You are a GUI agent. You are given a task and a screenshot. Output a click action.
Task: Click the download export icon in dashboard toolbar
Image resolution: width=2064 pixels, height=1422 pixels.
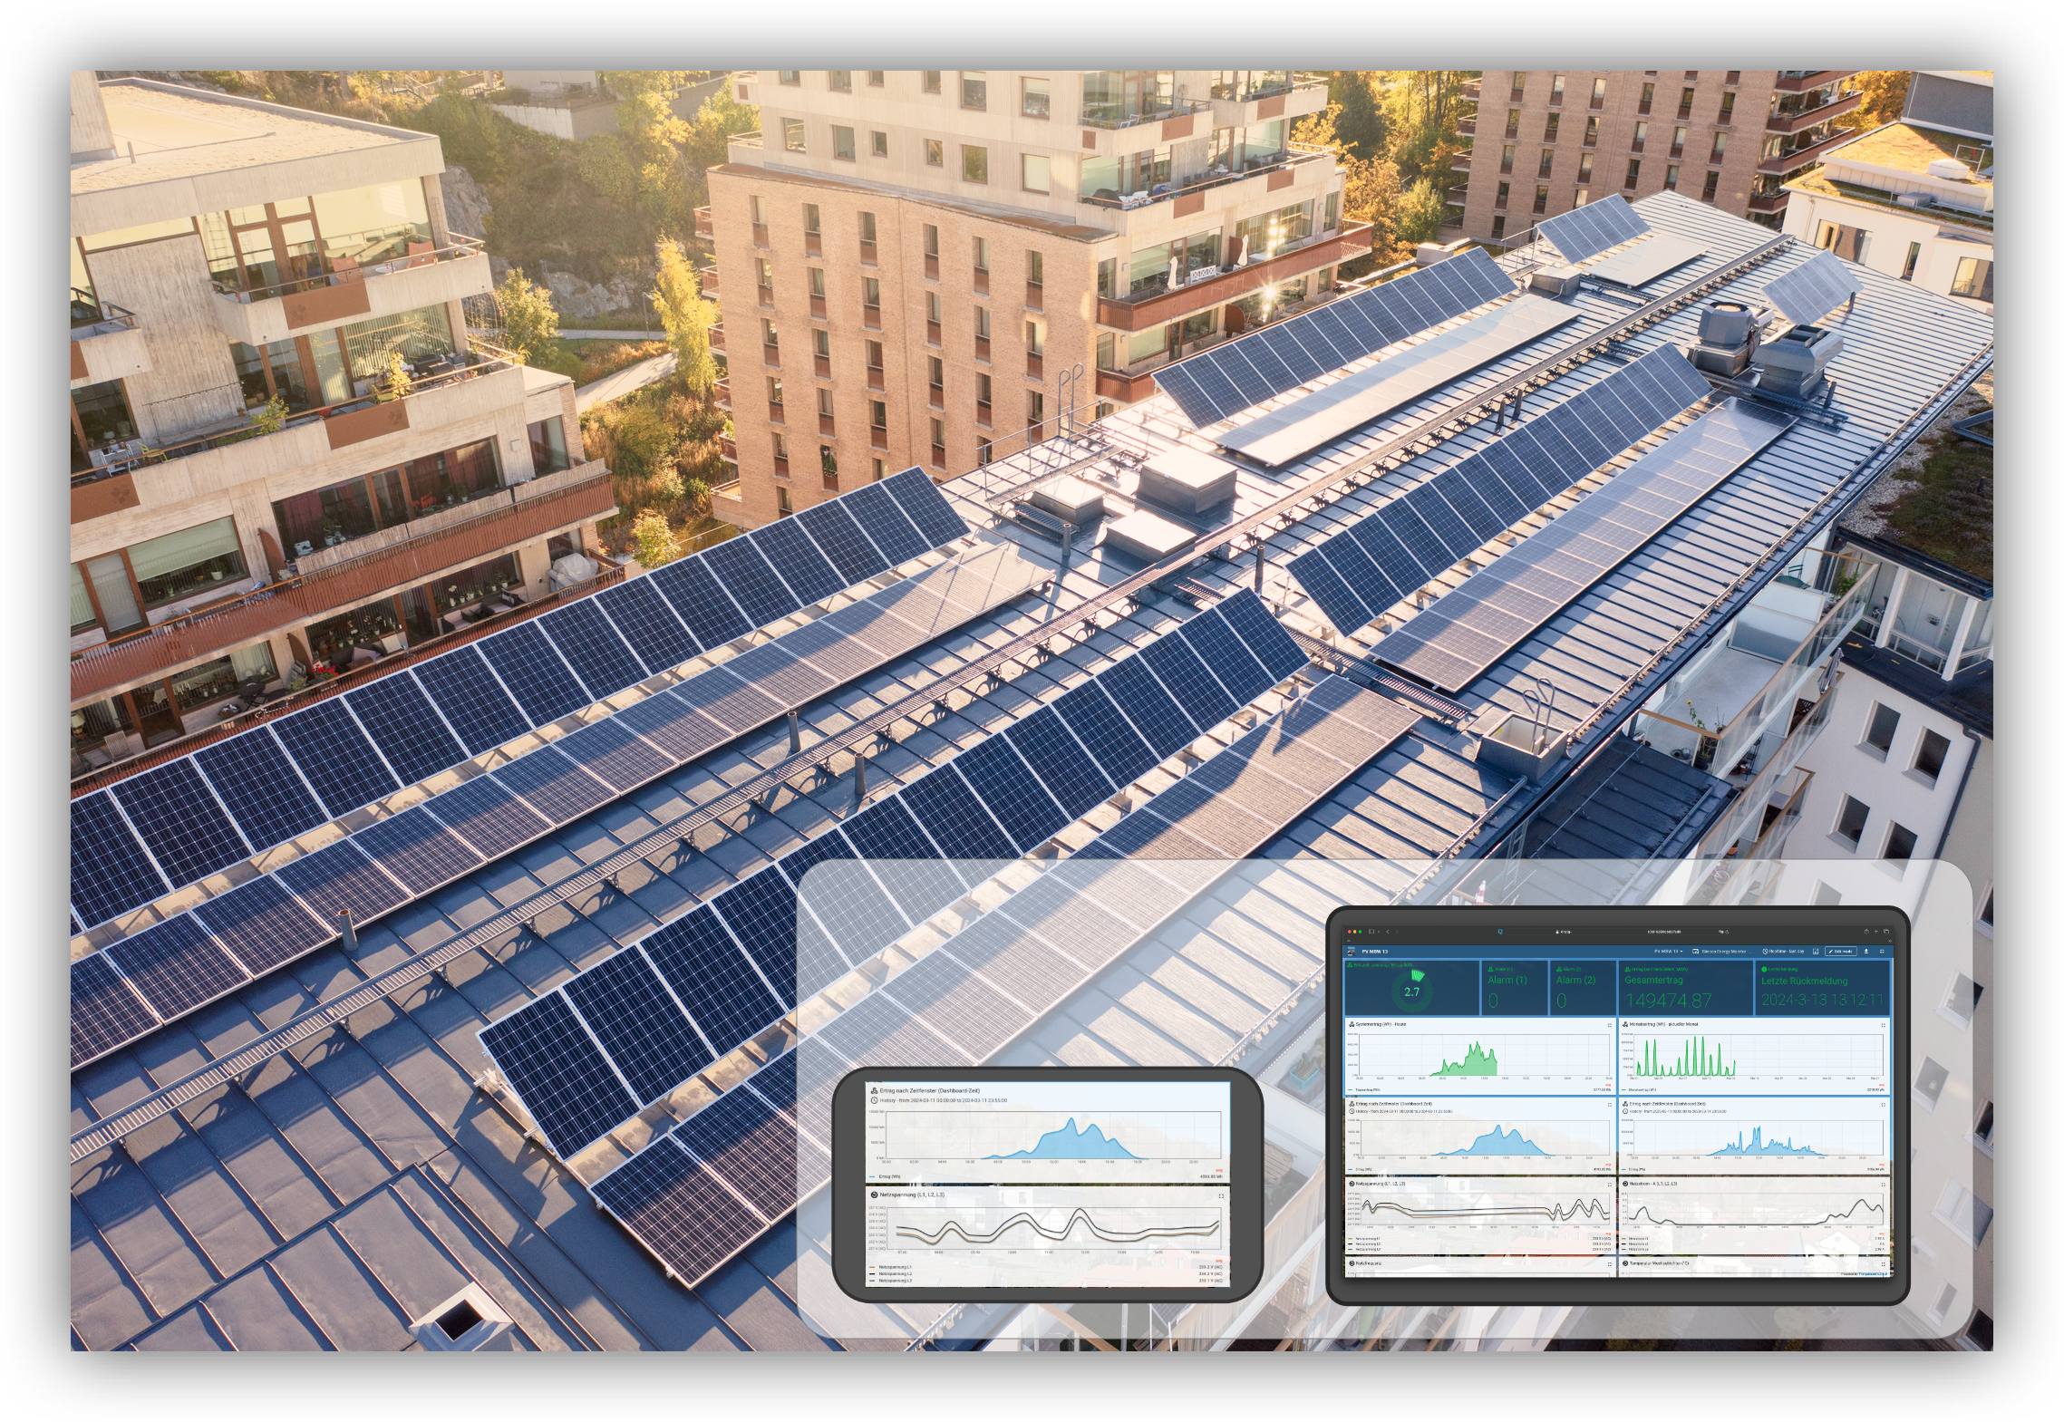[x=1866, y=952]
